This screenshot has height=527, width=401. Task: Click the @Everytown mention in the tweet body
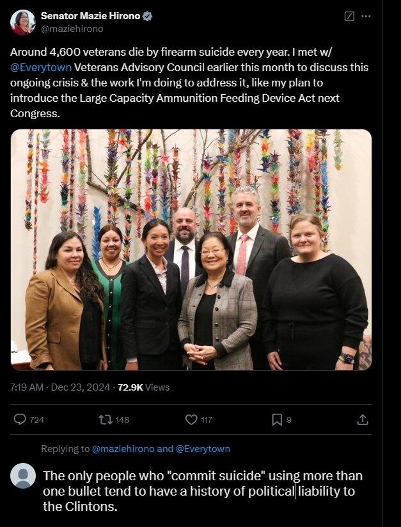click(41, 67)
